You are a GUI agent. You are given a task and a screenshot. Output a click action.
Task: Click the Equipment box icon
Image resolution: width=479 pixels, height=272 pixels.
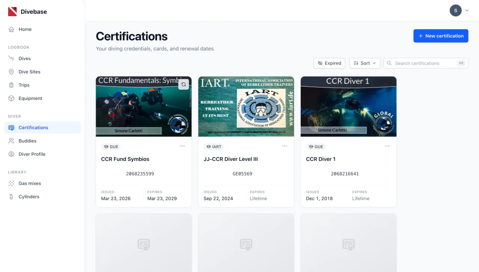pyautogui.click(x=11, y=98)
